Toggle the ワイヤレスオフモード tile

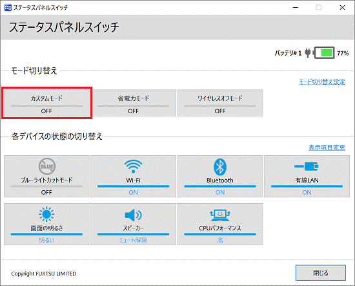pos(220,103)
